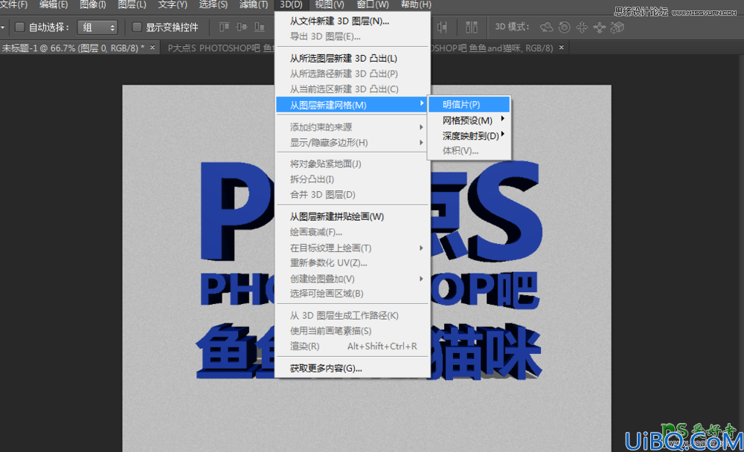Select the 3D slide mode icon
Screen dimensions: 744x452
click(x=599, y=28)
